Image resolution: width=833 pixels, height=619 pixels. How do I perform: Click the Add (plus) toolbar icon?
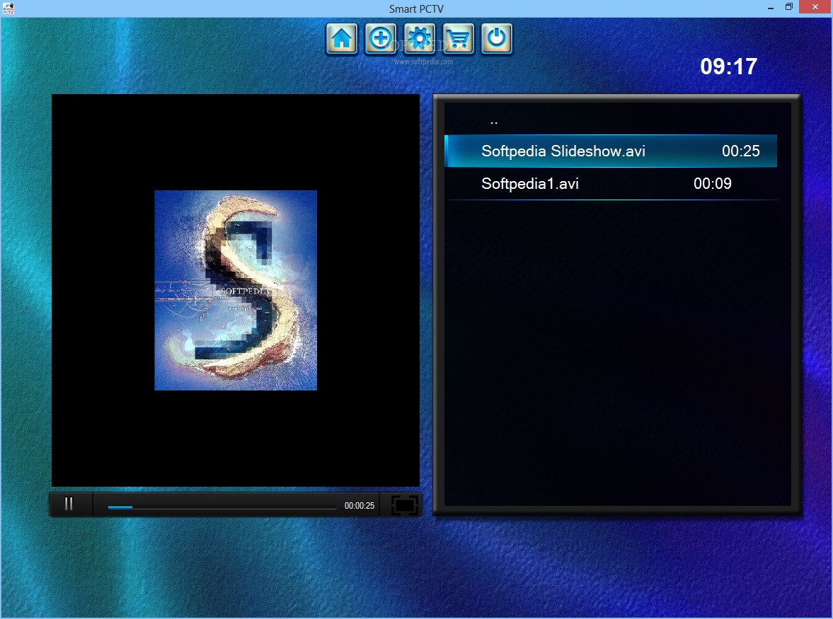[x=380, y=39]
